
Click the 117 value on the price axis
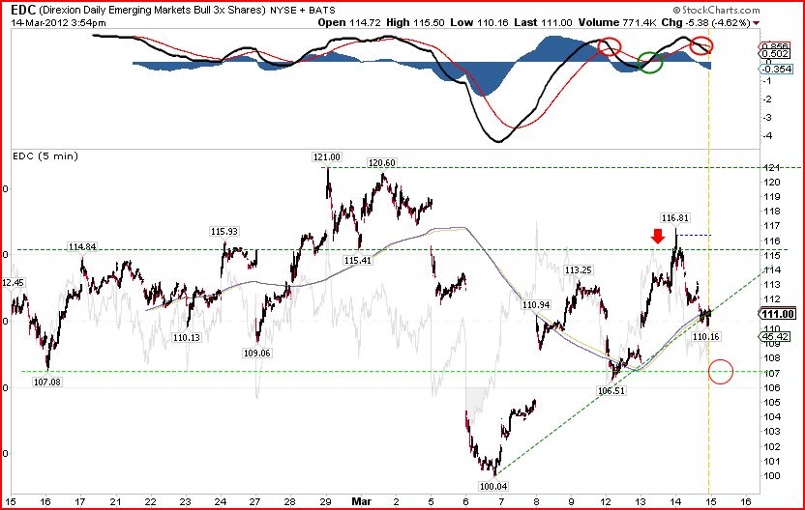coord(772,226)
